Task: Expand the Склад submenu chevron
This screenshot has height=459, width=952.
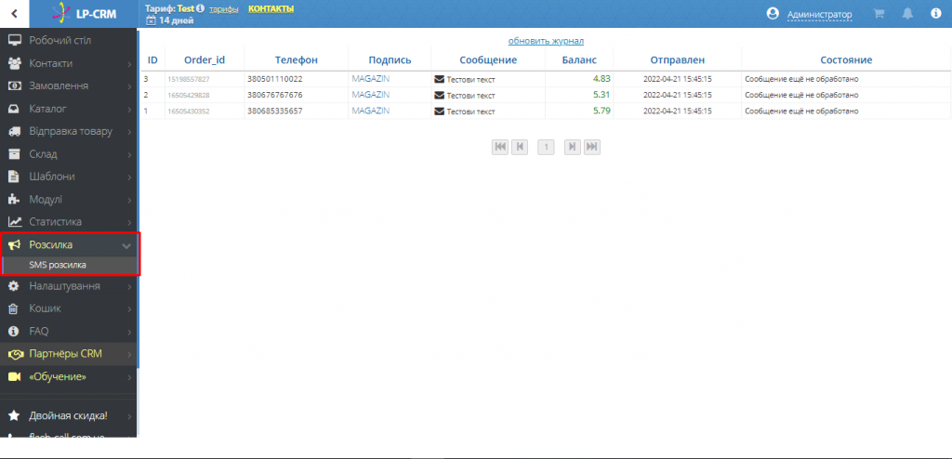Action: [x=129, y=154]
